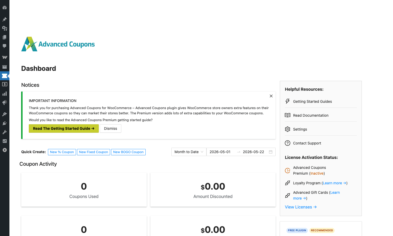Open Posts via the pushpin icon
393x236 pixels.
click(4, 19)
